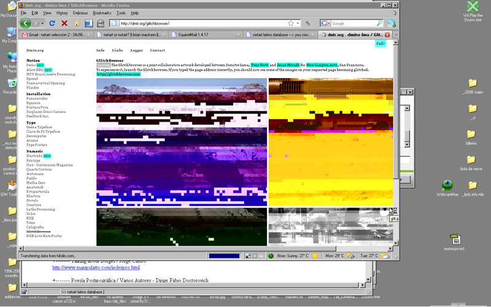
Task: Click the Contact link in page navigation
Action: (x=157, y=50)
